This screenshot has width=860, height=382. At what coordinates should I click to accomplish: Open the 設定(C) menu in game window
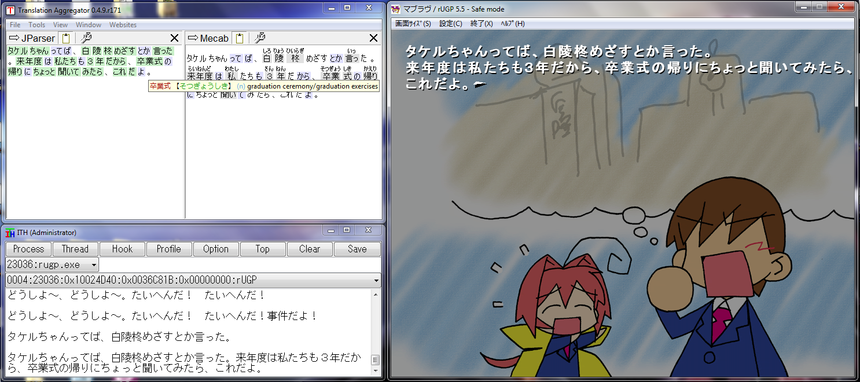click(451, 24)
